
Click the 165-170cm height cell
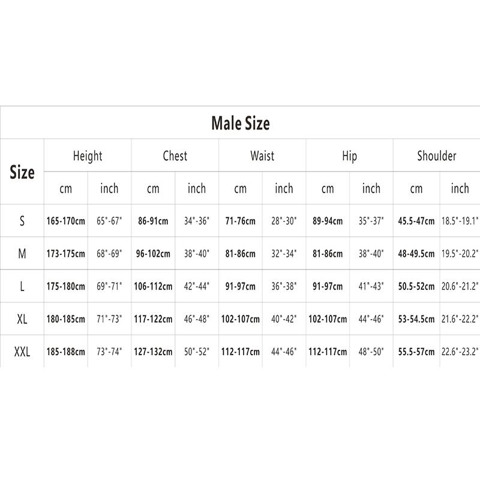(66, 221)
